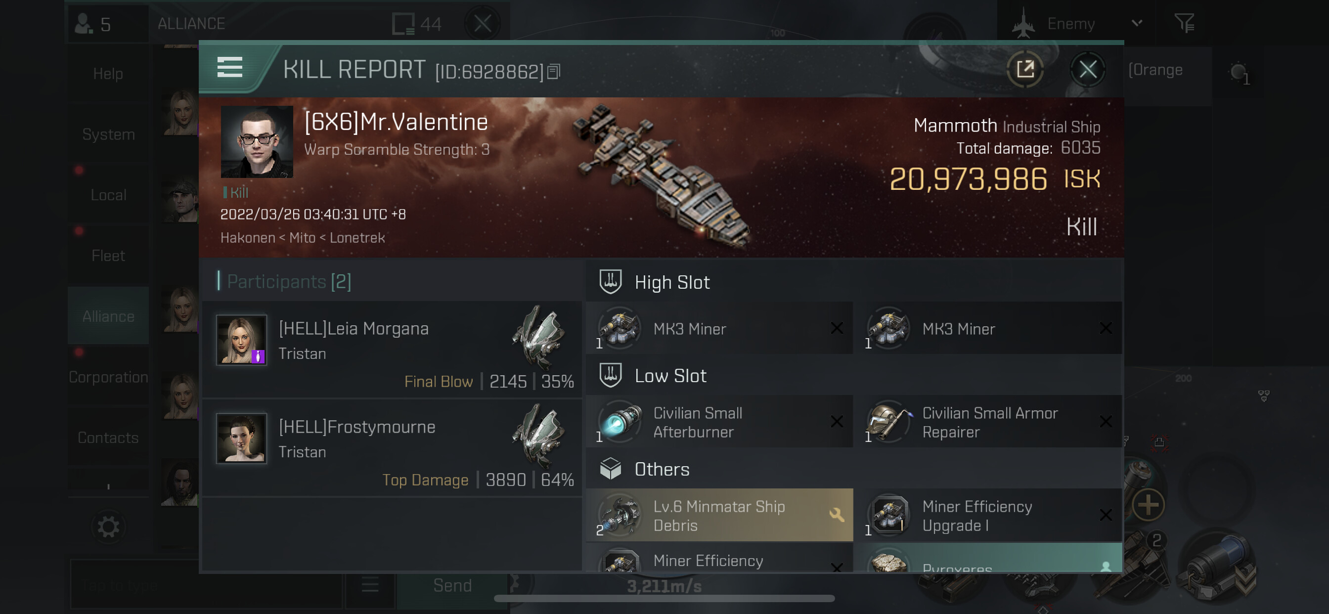Open the overview filter funnel
This screenshot has height=614, width=1329.
tap(1184, 23)
